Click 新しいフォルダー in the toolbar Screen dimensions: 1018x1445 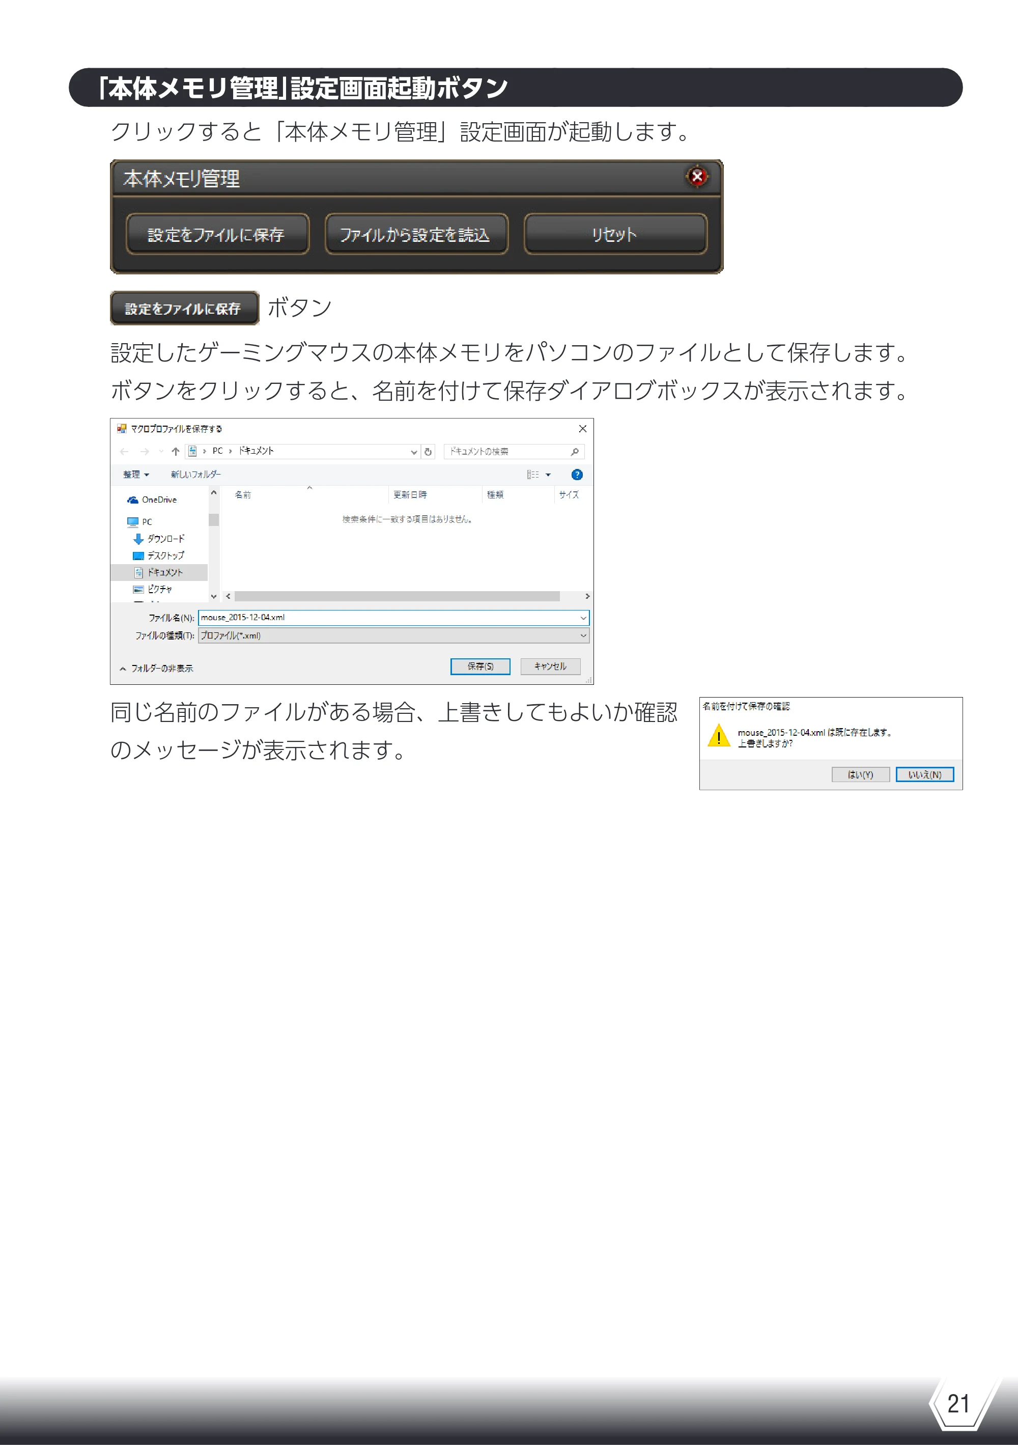pos(195,475)
